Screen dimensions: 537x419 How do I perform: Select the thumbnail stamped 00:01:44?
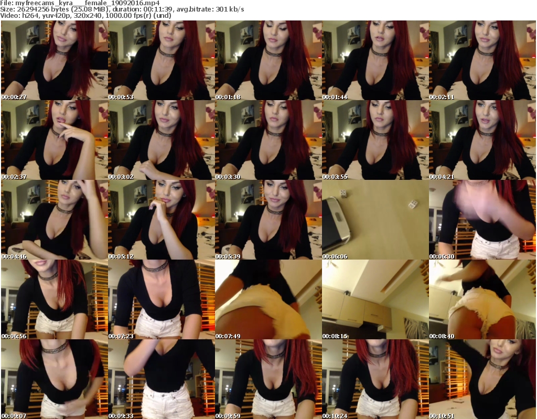(375, 60)
